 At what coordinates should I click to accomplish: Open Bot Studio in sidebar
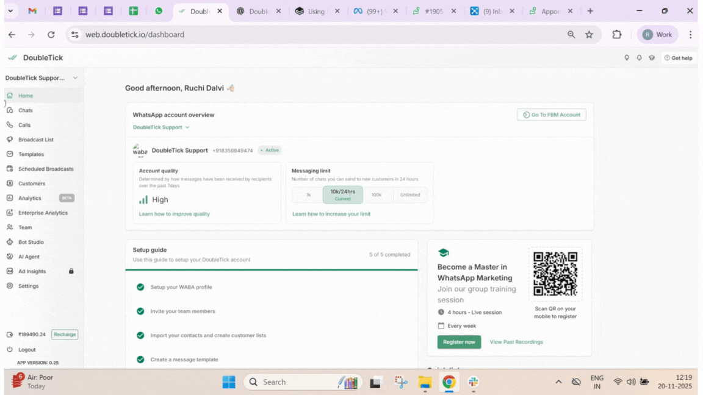pyautogui.click(x=31, y=242)
